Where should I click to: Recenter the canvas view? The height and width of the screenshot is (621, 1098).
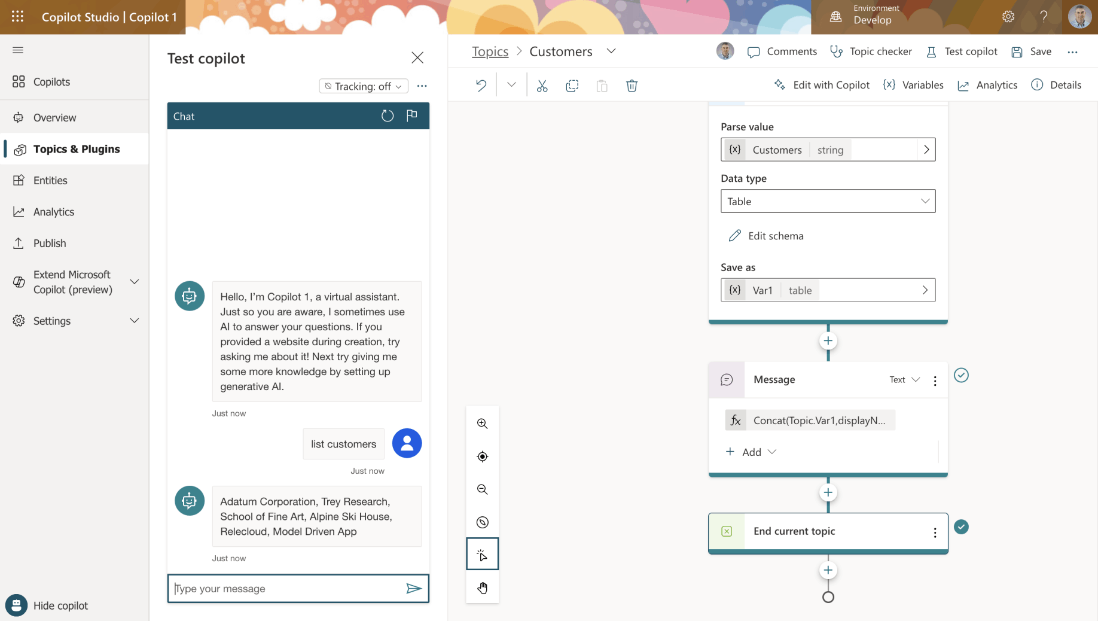click(482, 456)
